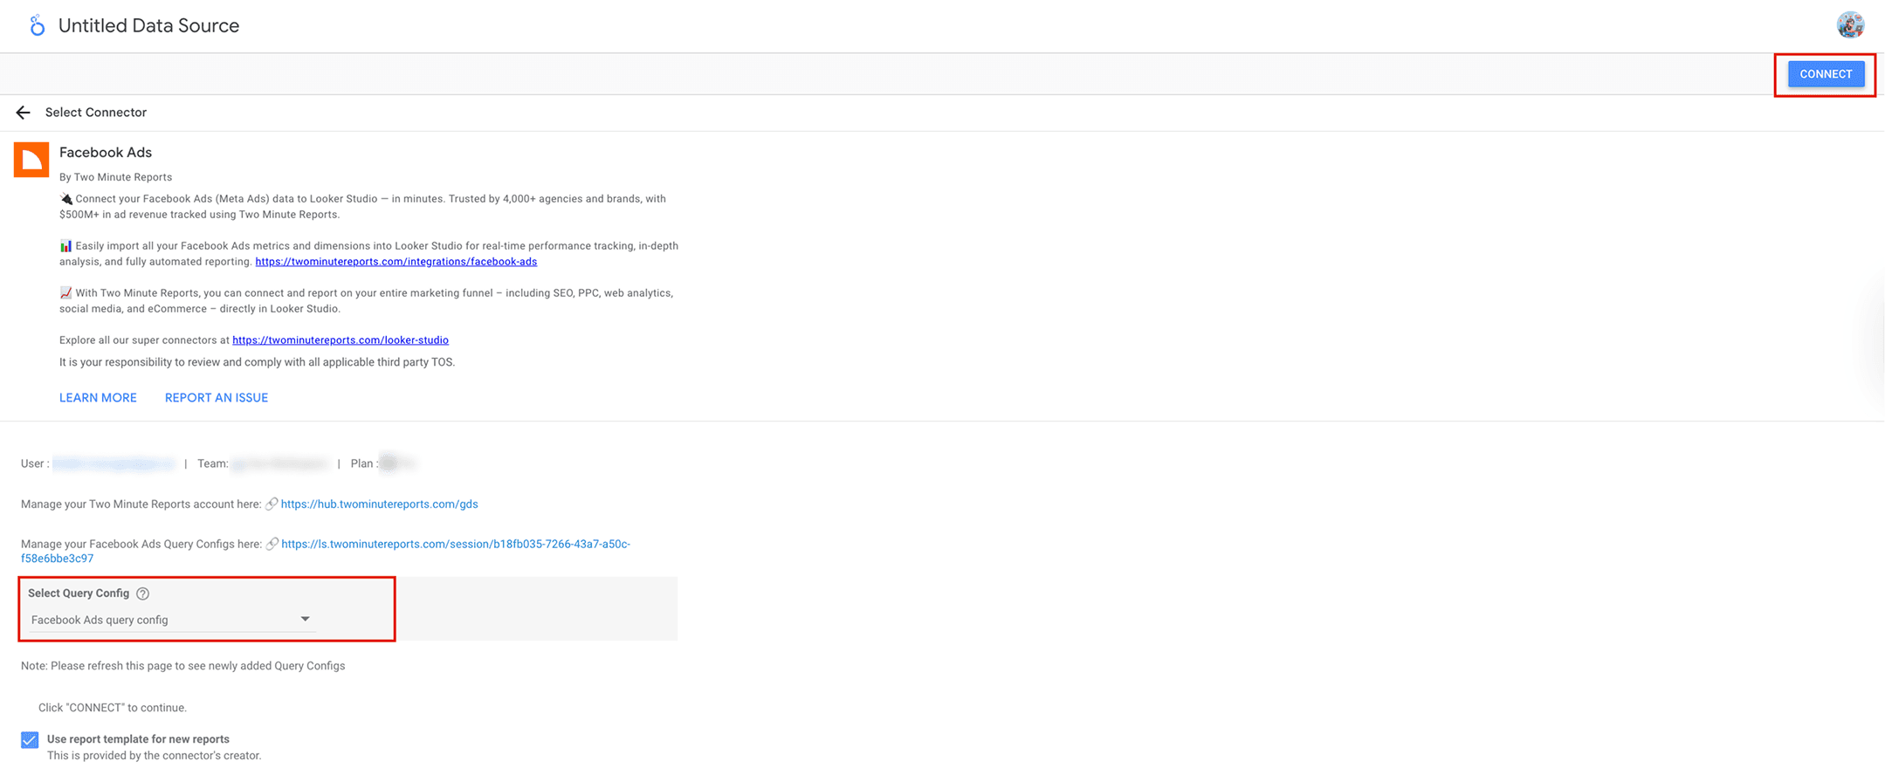Expand the Facebook Ads query config dropdown
The height and width of the screenshot is (775, 1885).
tap(171, 620)
